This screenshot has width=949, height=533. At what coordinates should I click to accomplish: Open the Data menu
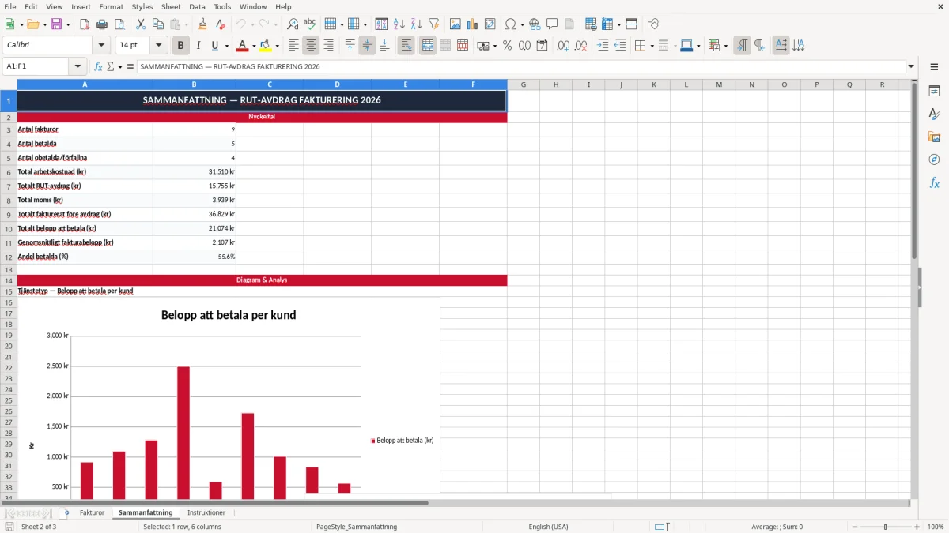[x=197, y=6]
